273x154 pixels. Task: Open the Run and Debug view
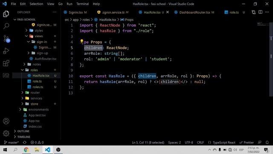point(6,51)
